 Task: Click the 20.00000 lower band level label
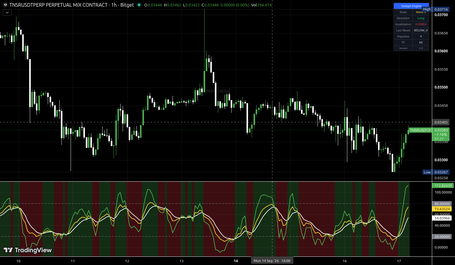pyautogui.click(x=442, y=237)
